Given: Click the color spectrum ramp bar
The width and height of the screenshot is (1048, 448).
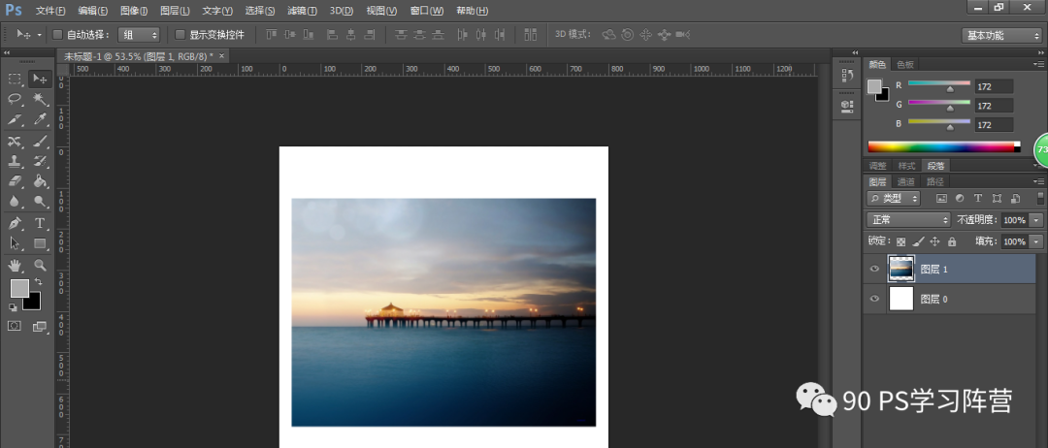Looking at the screenshot, I should pyautogui.click(x=941, y=146).
